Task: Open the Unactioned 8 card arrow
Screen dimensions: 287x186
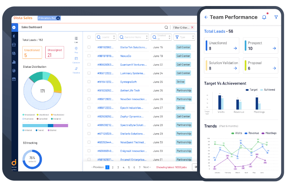Action: pos(235,48)
